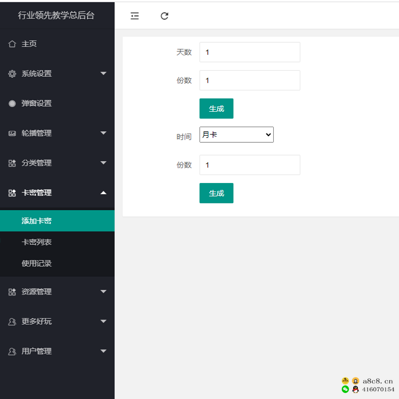Click the user icon beside 更多好玩
Image resolution: width=399 pixels, height=399 pixels.
[12, 321]
